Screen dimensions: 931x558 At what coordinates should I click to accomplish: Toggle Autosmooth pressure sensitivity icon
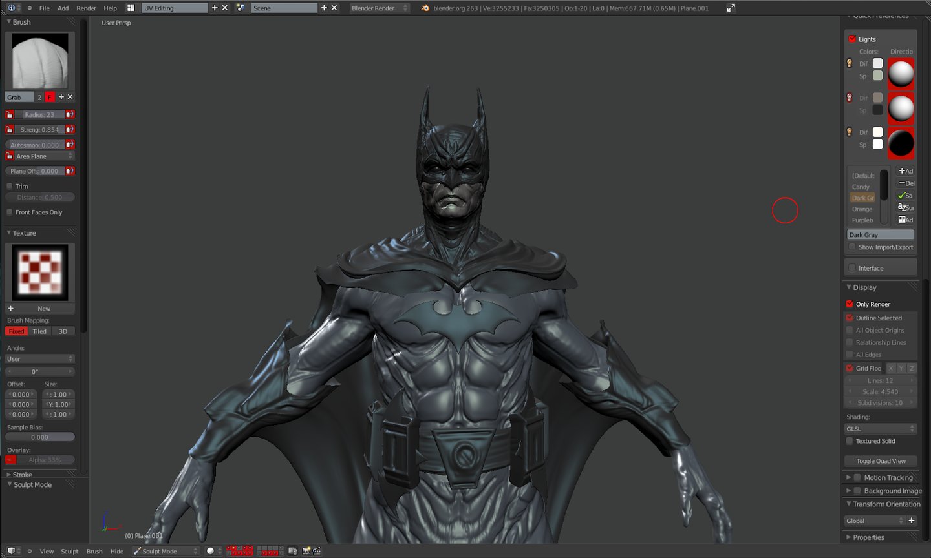tap(70, 145)
